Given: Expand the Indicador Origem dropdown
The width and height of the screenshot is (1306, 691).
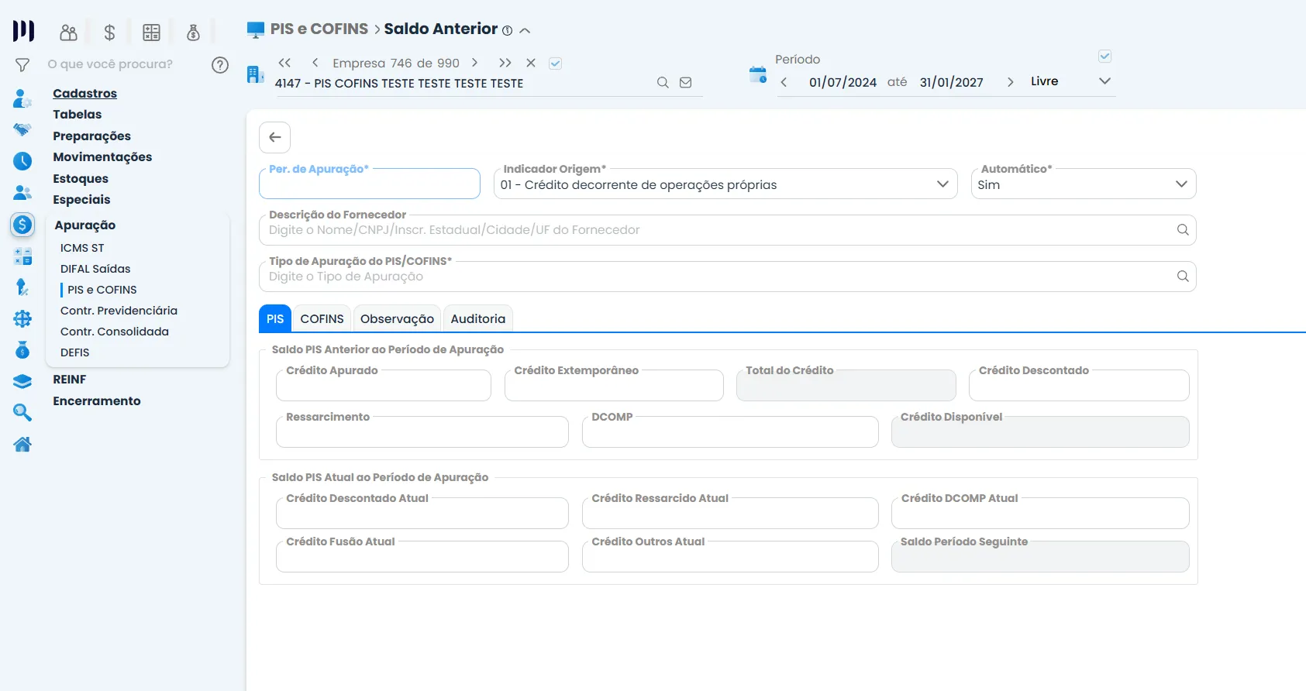Looking at the screenshot, I should click(x=942, y=184).
